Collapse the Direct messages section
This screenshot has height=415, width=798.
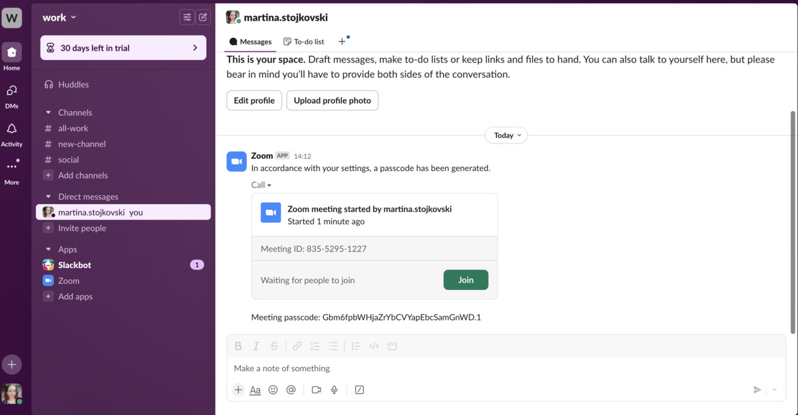tap(49, 197)
